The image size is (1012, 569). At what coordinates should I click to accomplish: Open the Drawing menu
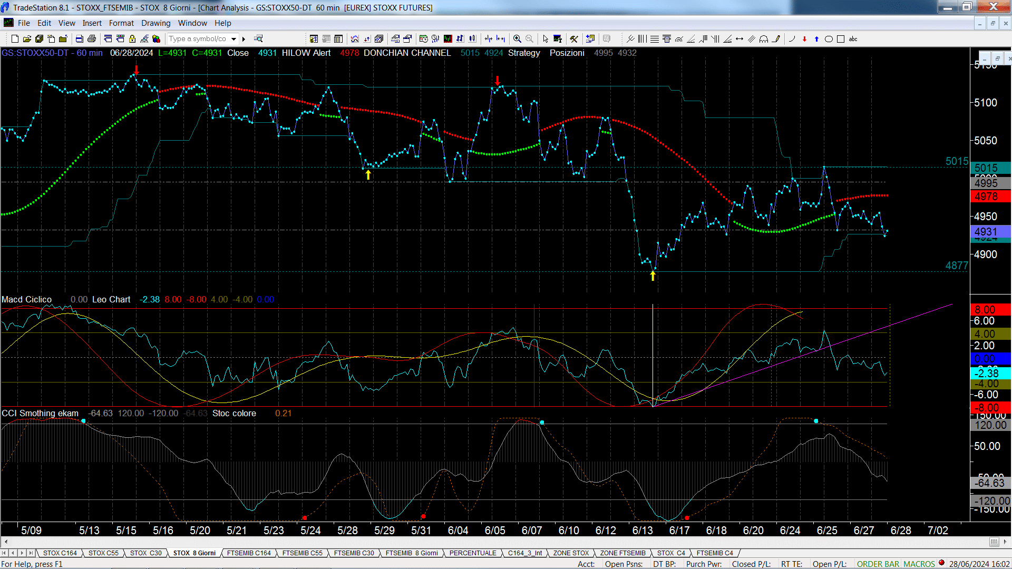(x=155, y=23)
